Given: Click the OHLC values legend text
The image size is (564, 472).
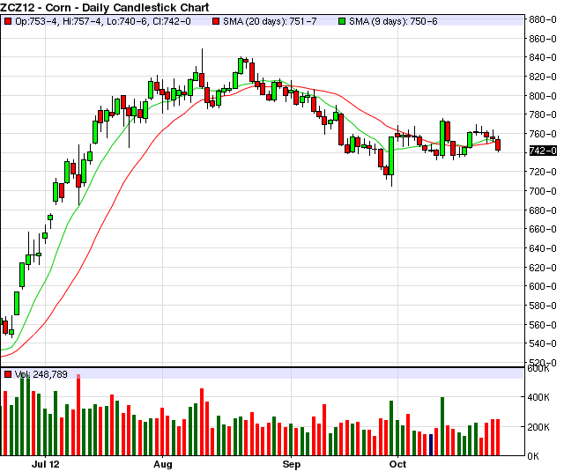Looking at the screenshot, I should point(103,21).
